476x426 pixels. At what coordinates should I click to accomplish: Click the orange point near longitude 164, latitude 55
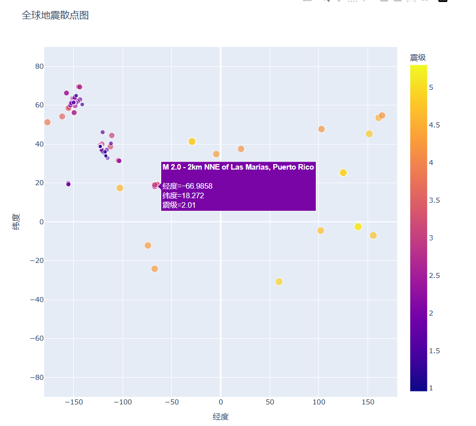pos(382,115)
